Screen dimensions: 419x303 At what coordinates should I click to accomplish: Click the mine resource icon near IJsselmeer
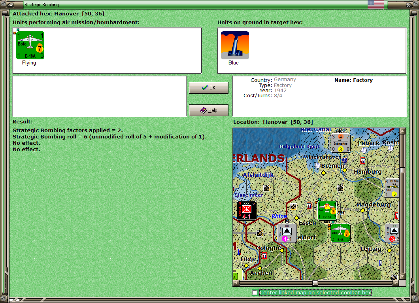[x=266, y=187]
